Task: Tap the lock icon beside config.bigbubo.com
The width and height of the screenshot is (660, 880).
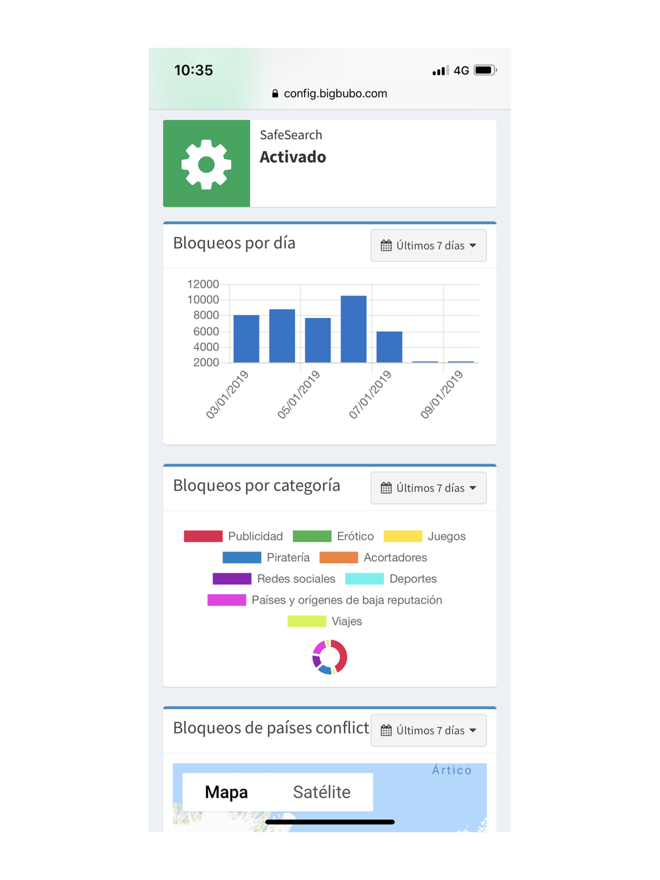Action: 275,94
